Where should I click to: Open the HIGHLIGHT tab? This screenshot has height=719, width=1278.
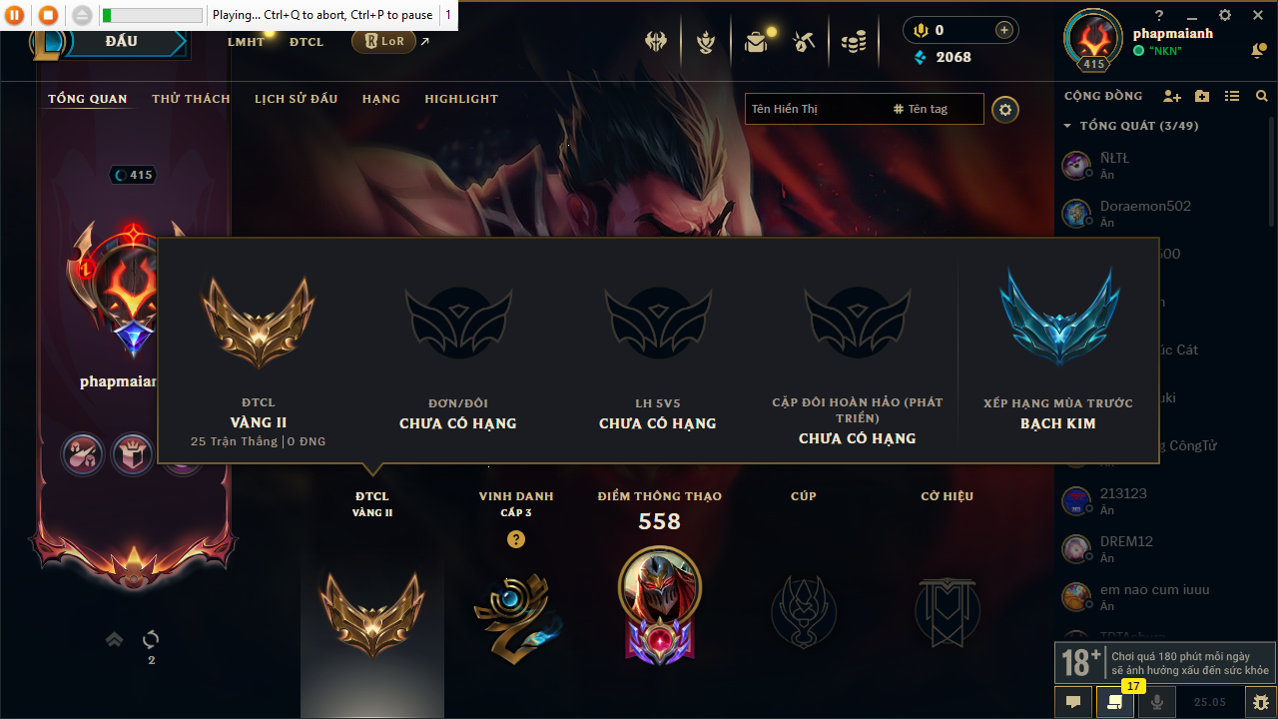click(x=461, y=99)
